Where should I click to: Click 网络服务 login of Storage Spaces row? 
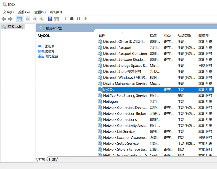[205, 66]
